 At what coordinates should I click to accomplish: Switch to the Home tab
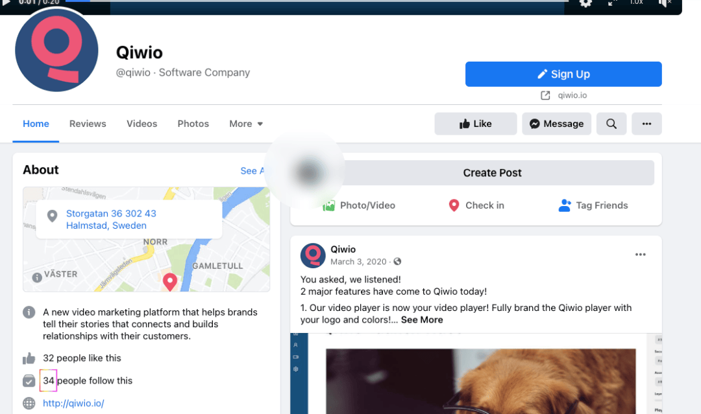pyautogui.click(x=36, y=124)
